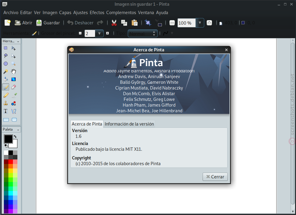
Task: Collapse the Herramientas panel
Action: [x=18, y=41]
